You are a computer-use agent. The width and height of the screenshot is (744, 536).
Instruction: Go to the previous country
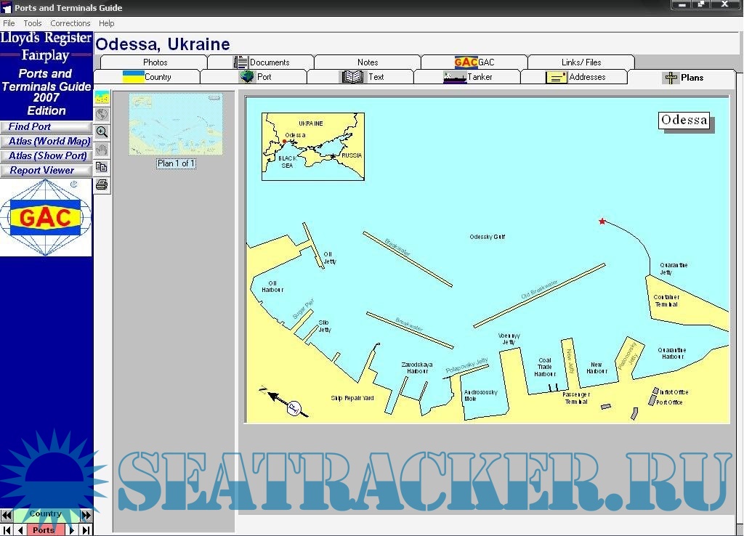pos(7,515)
